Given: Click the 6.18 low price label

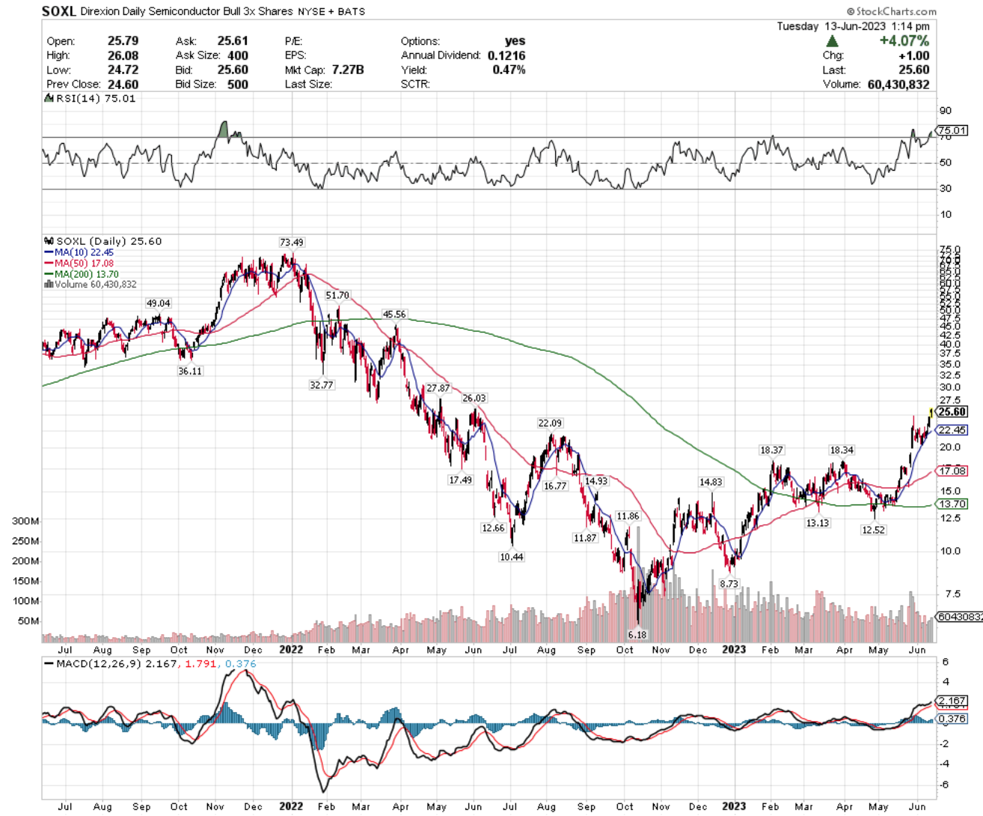Looking at the screenshot, I should (637, 635).
